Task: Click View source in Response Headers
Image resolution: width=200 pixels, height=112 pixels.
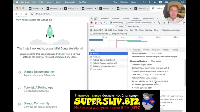Action: pos(156,61)
